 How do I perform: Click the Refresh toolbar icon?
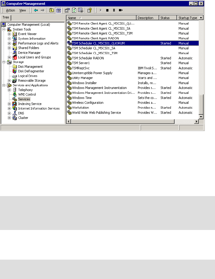tap(74, 10)
